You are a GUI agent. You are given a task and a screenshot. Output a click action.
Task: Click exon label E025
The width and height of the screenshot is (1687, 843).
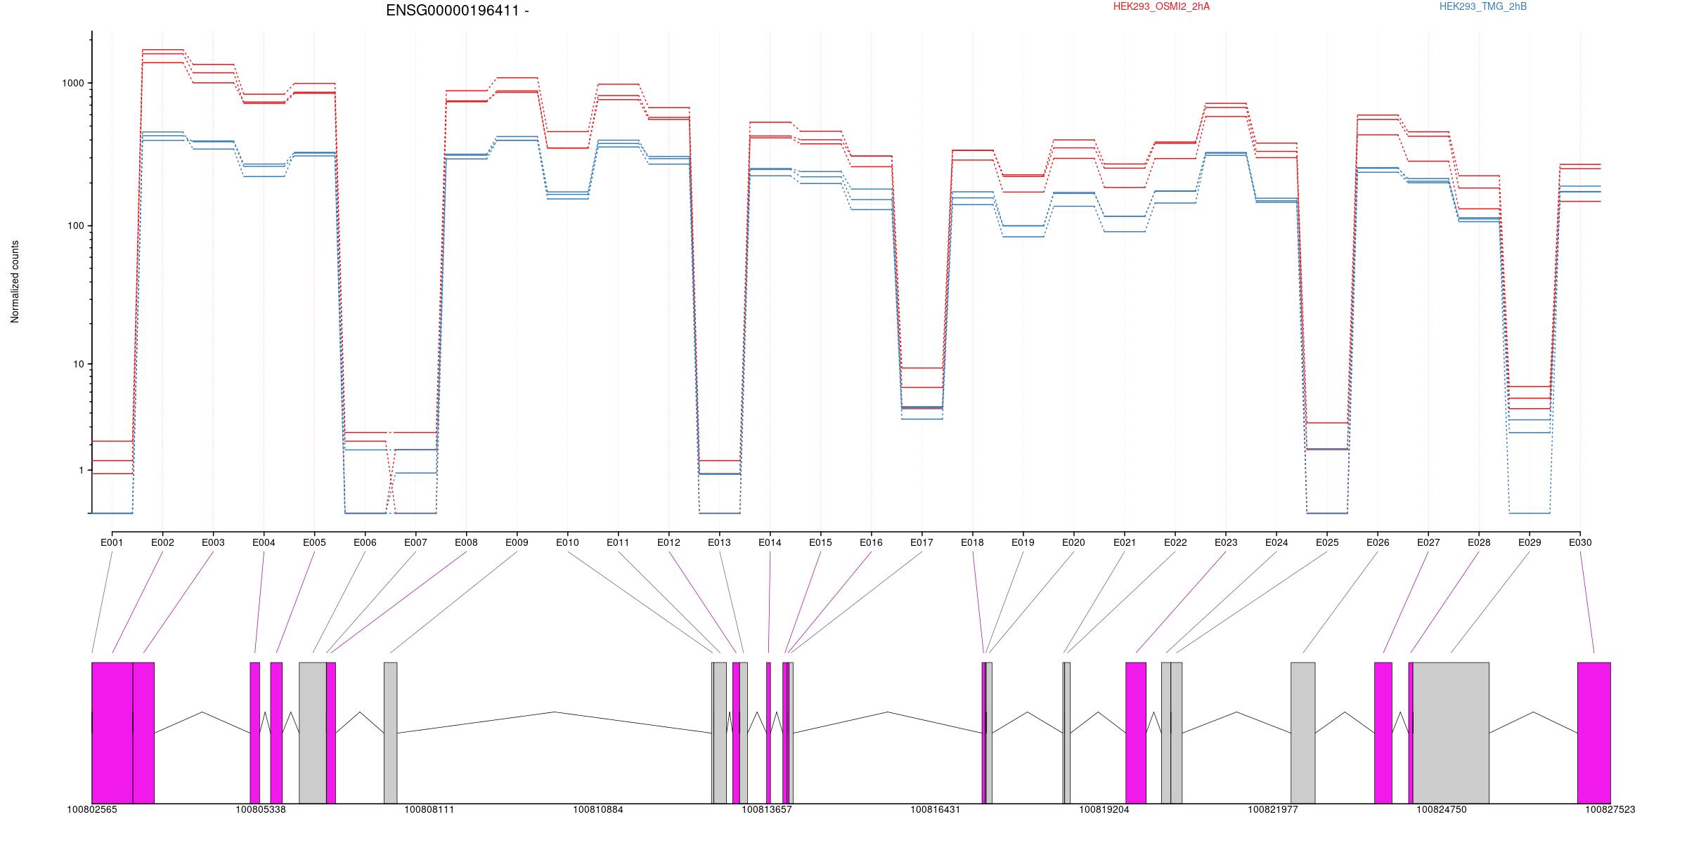coord(1327,542)
